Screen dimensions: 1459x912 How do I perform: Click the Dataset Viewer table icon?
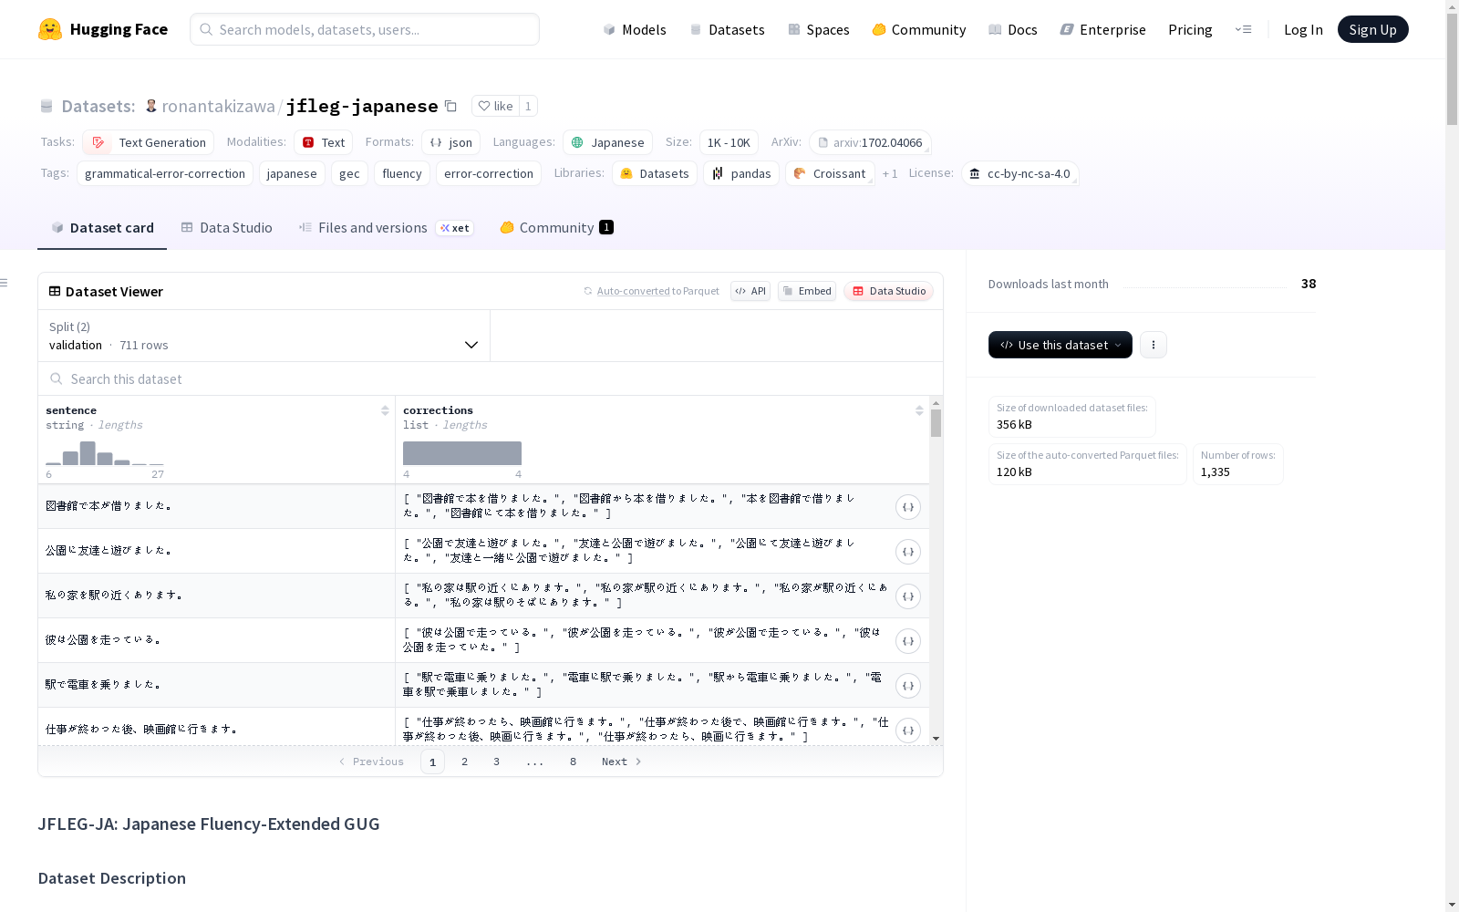click(x=55, y=291)
